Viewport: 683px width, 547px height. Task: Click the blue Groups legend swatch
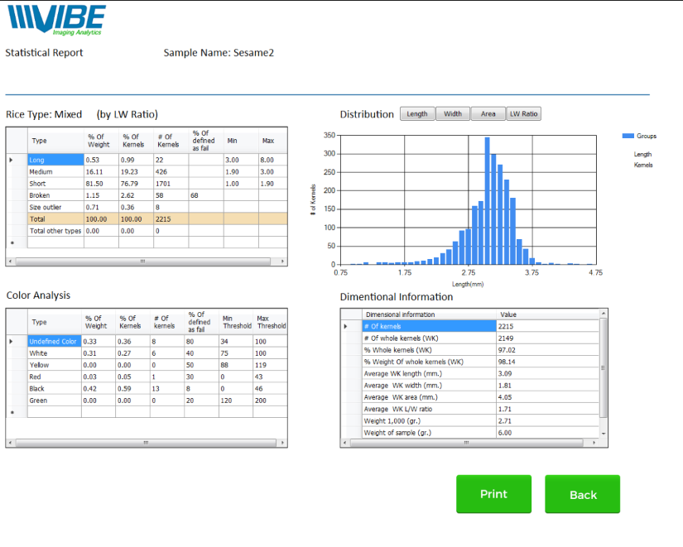pyautogui.click(x=628, y=136)
